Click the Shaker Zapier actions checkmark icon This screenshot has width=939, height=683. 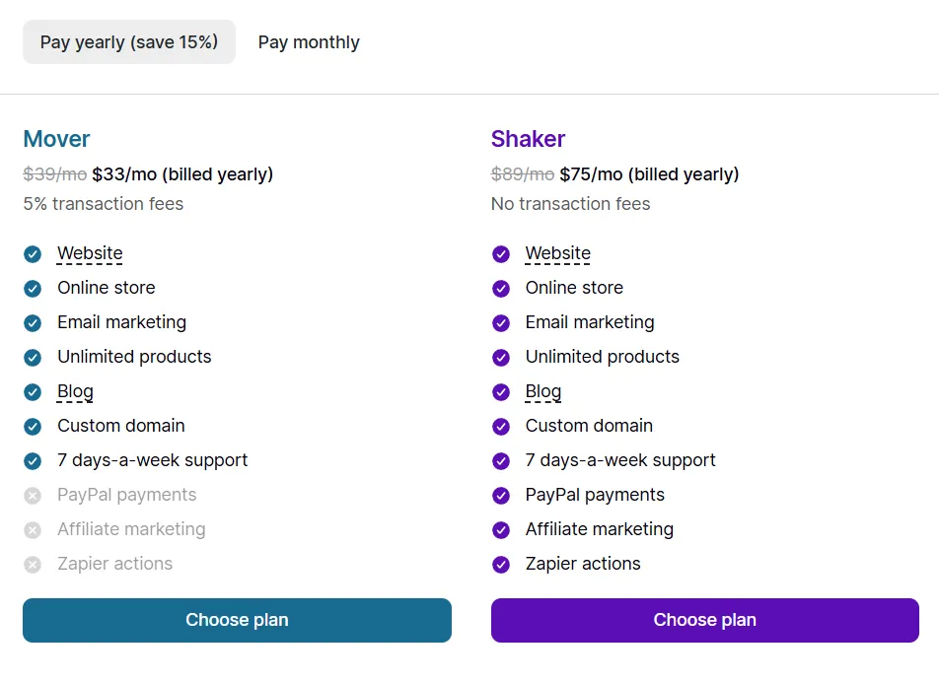pyautogui.click(x=501, y=565)
